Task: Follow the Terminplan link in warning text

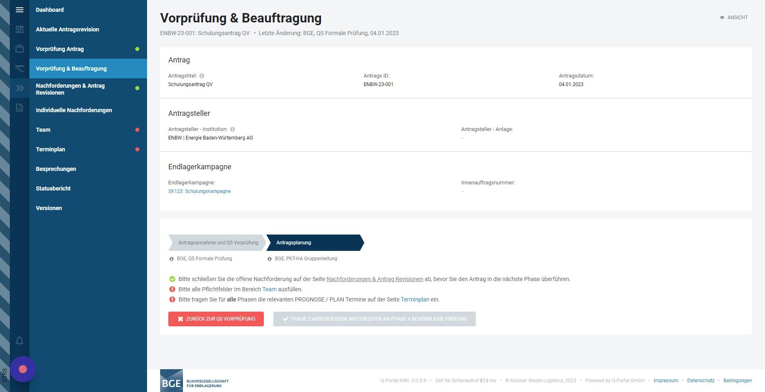Action: coord(415,299)
